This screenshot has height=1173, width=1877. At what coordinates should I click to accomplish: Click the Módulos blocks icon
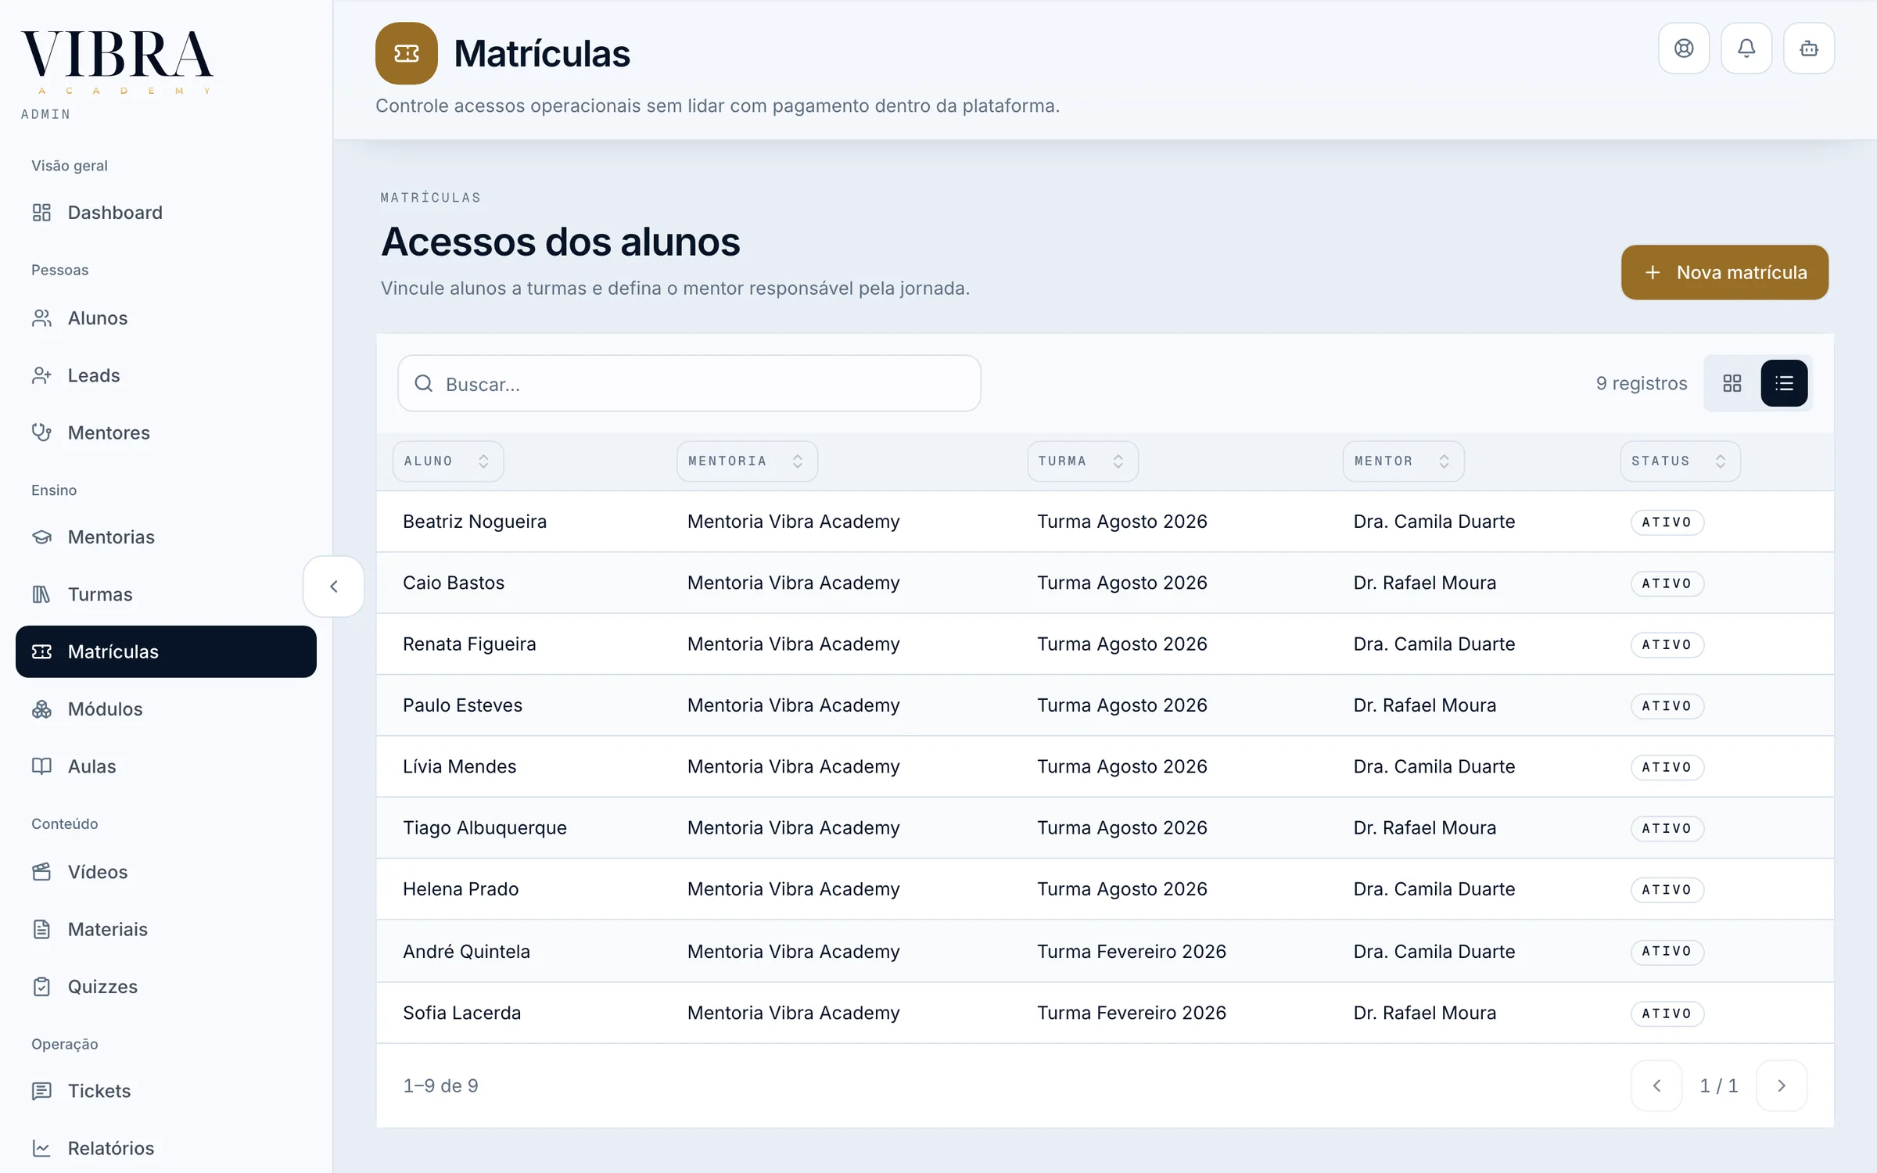pyautogui.click(x=41, y=709)
